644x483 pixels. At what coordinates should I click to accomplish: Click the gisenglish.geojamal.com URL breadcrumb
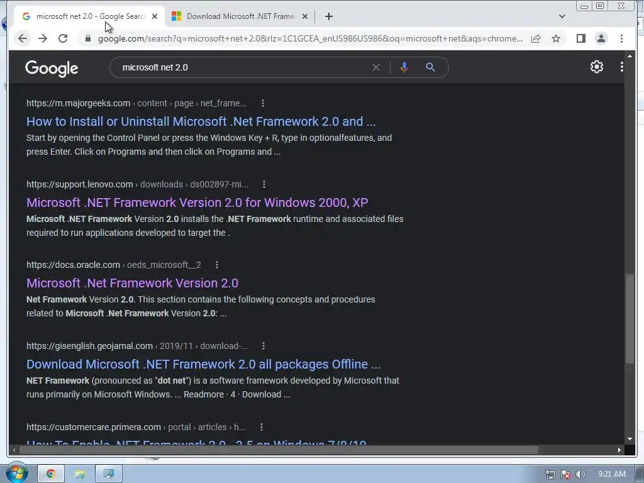136,347
